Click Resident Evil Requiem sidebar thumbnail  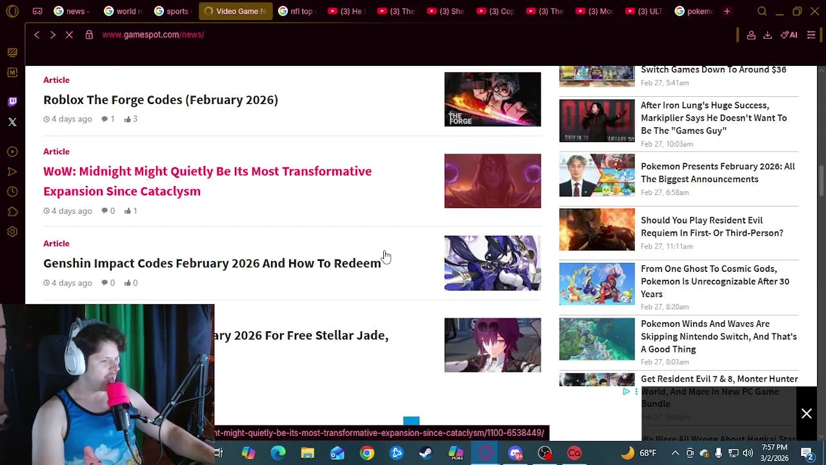pyautogui.click(x=597, y=229)
